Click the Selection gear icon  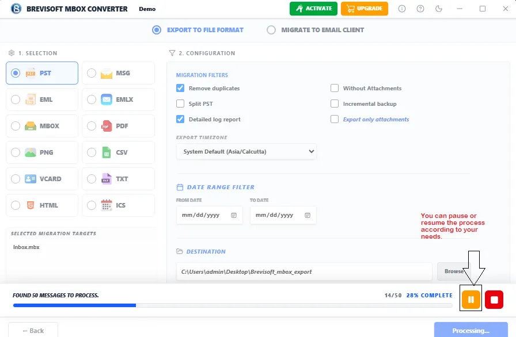coord(12,53)
